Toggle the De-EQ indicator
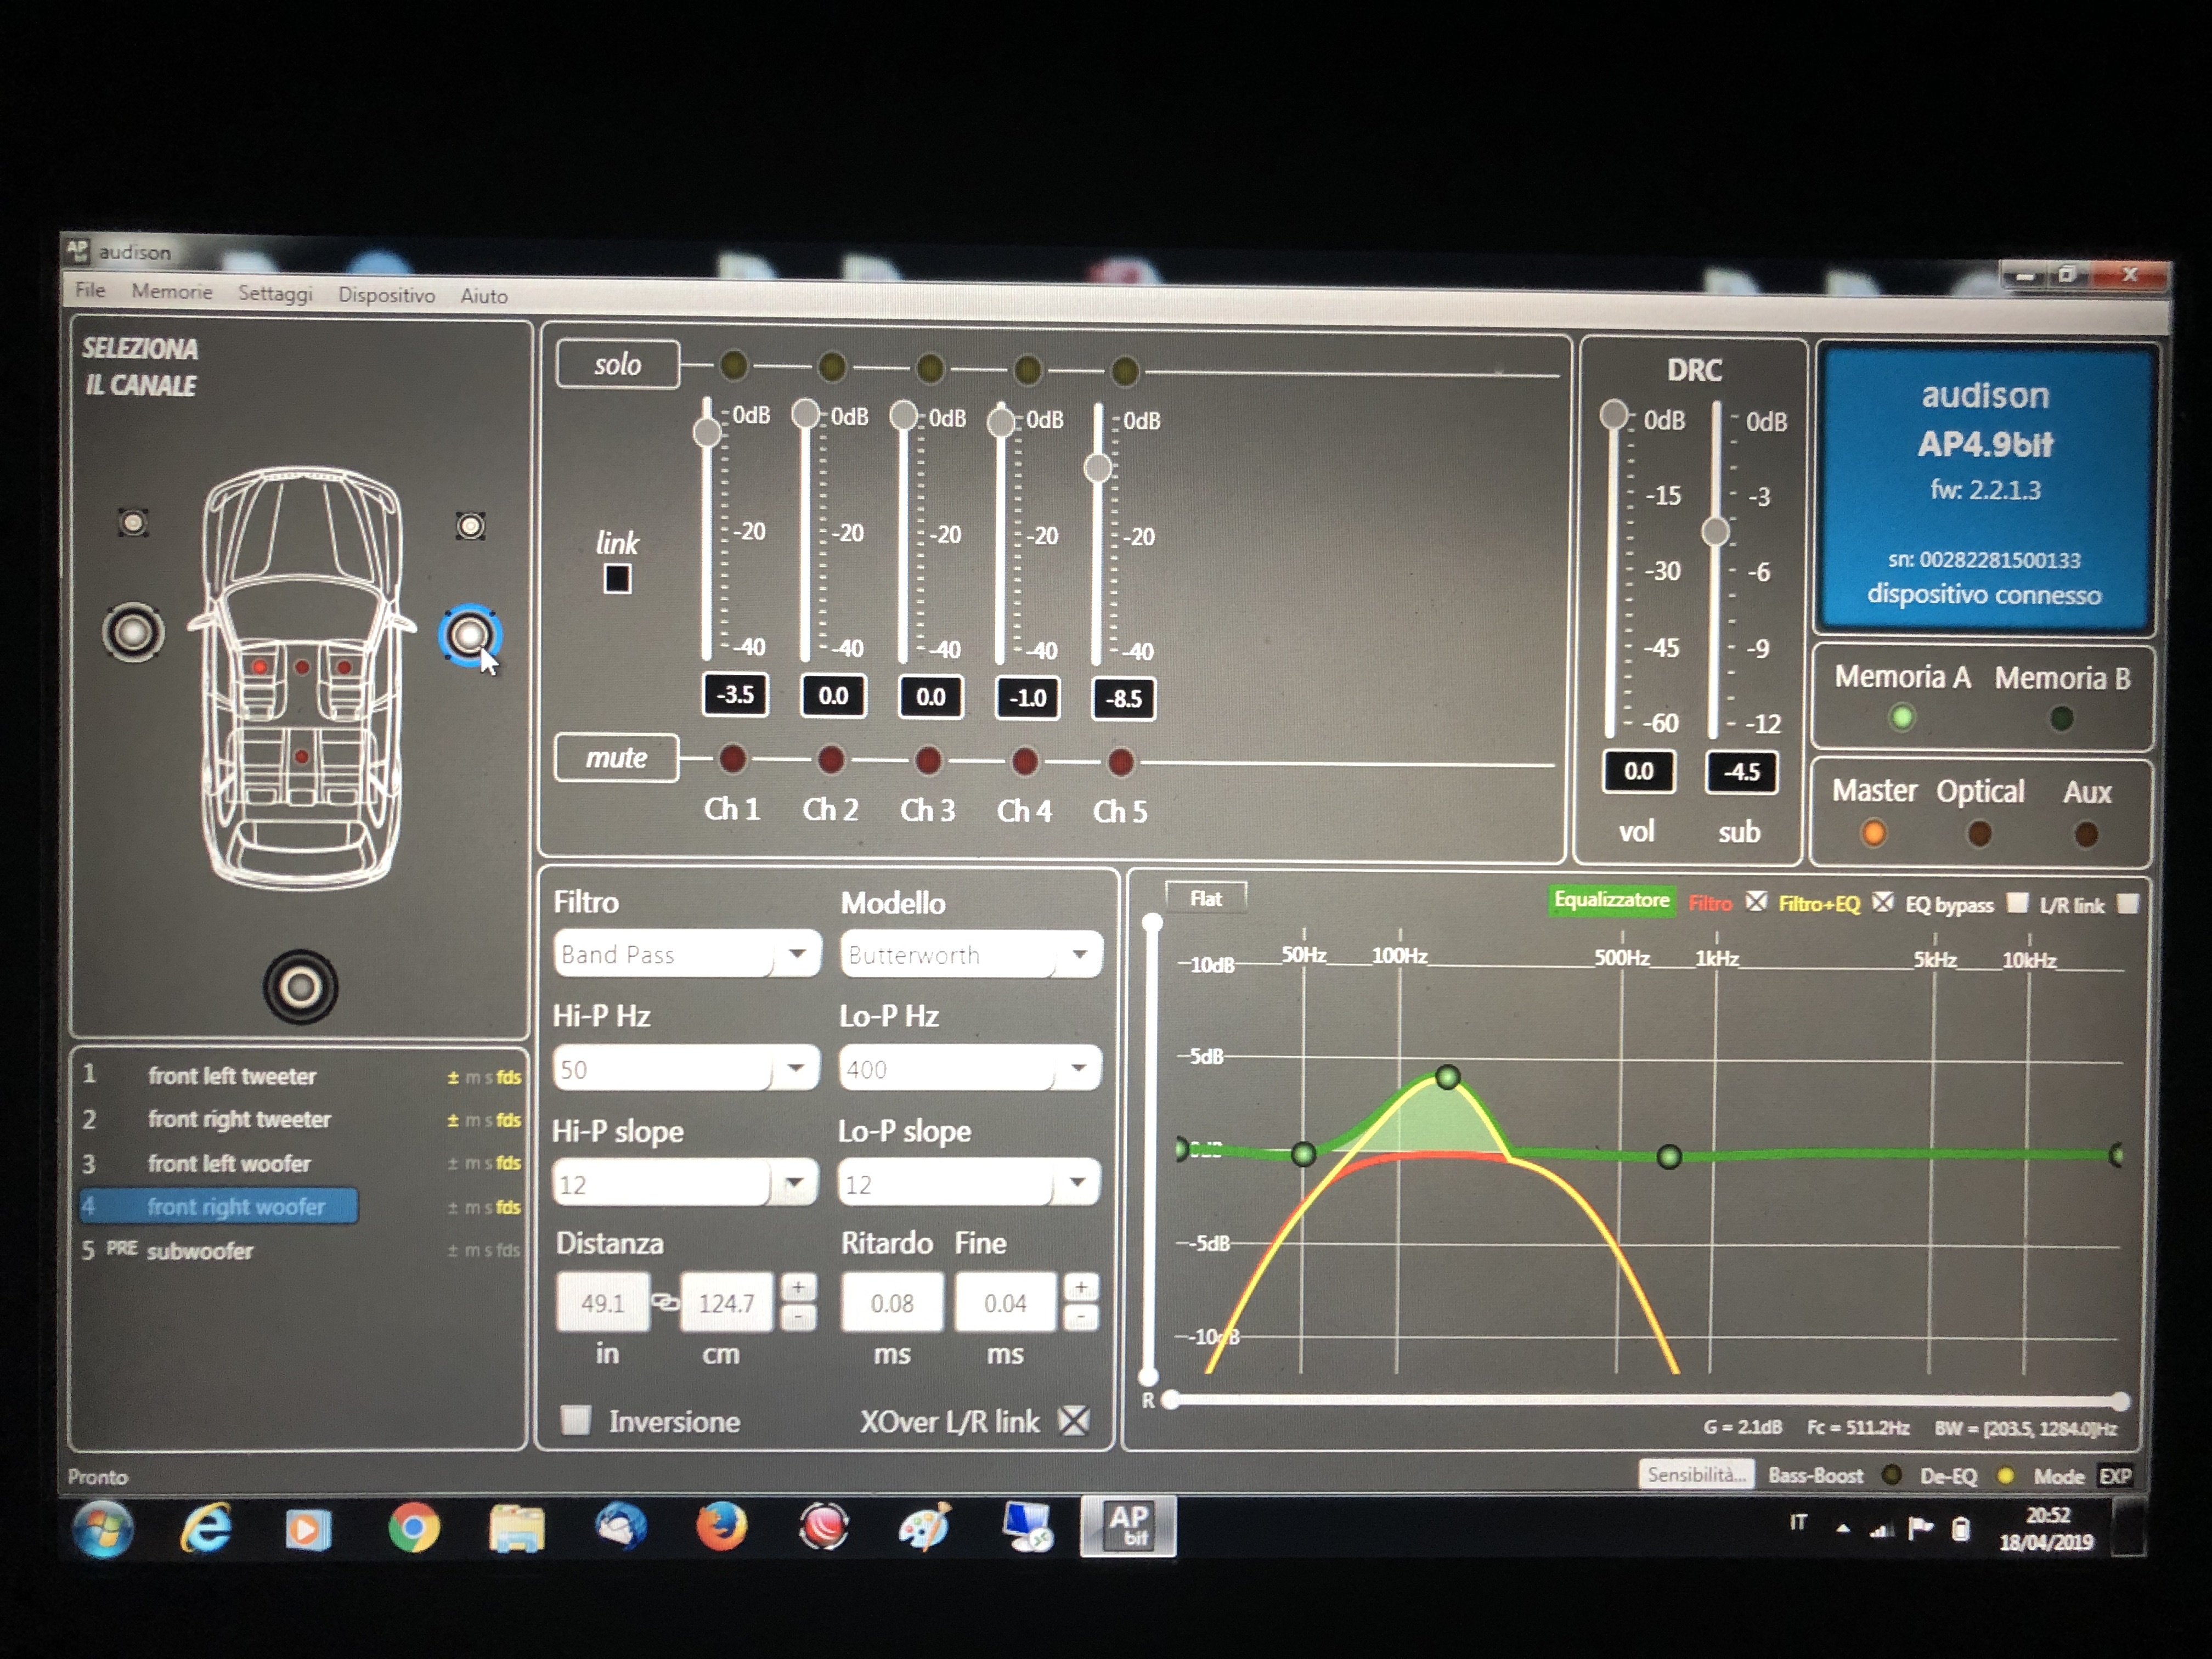The image size is (2212, 1659). click(x=2005, y=1476)
